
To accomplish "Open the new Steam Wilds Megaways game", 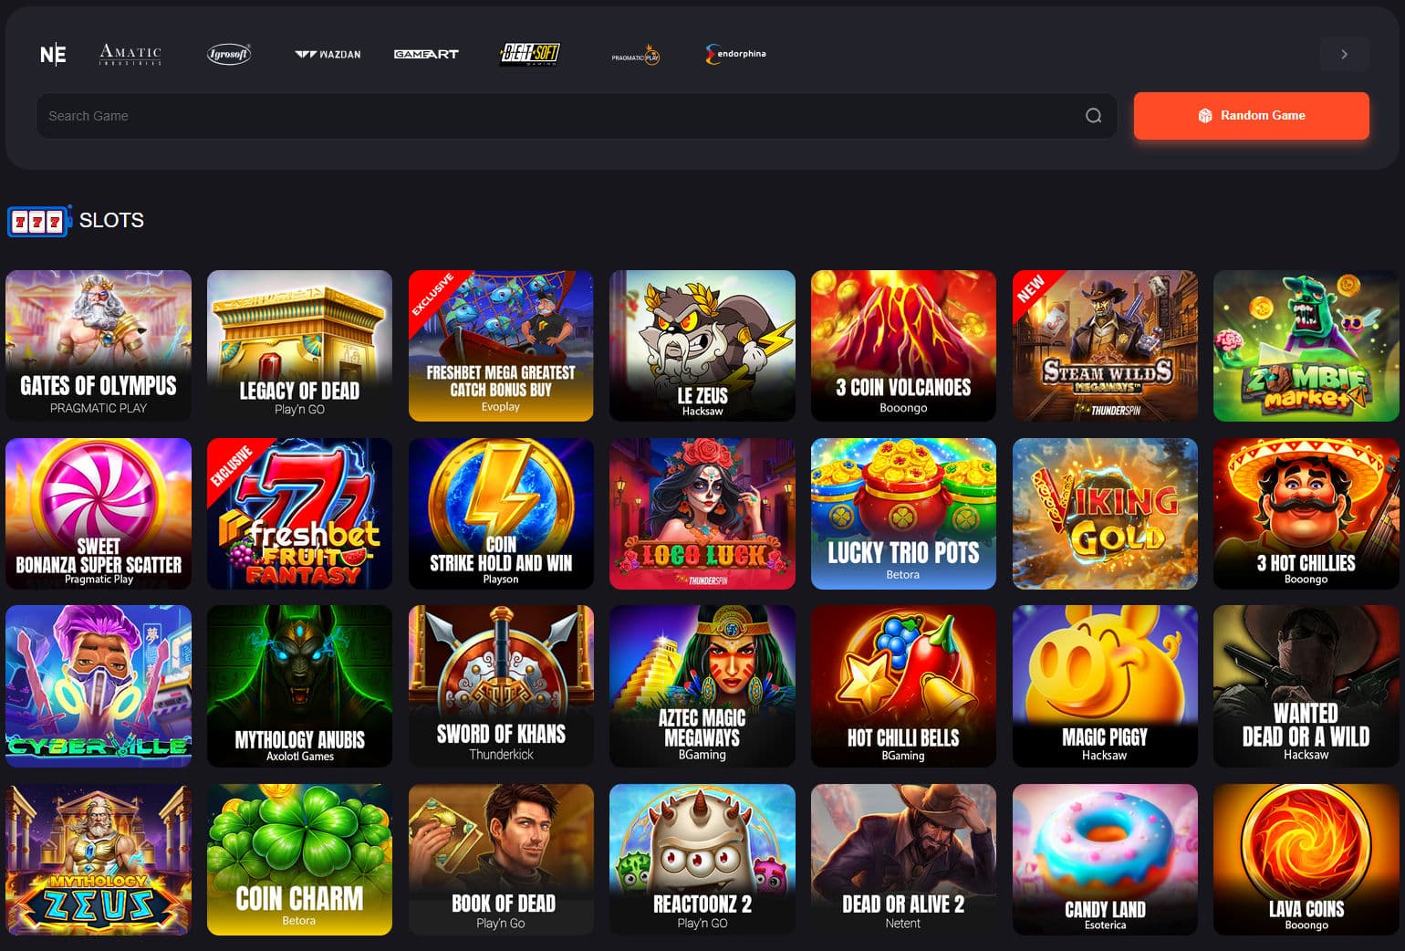I will pyautogui.click(x=1105, y=346).
